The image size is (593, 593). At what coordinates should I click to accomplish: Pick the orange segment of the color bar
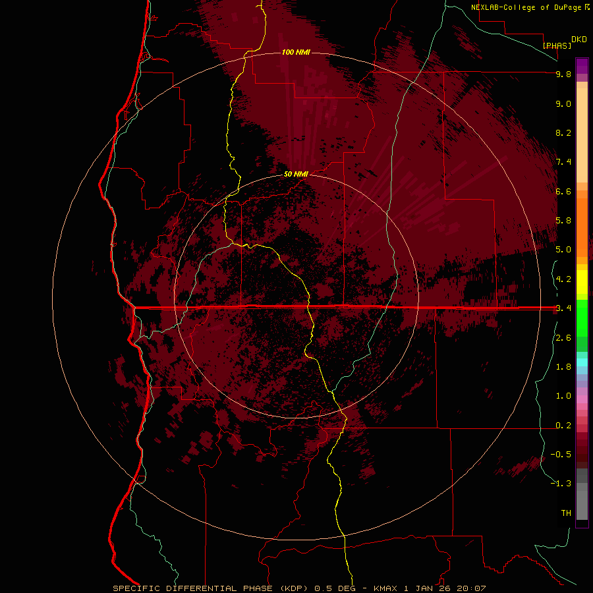coord(582,227)
